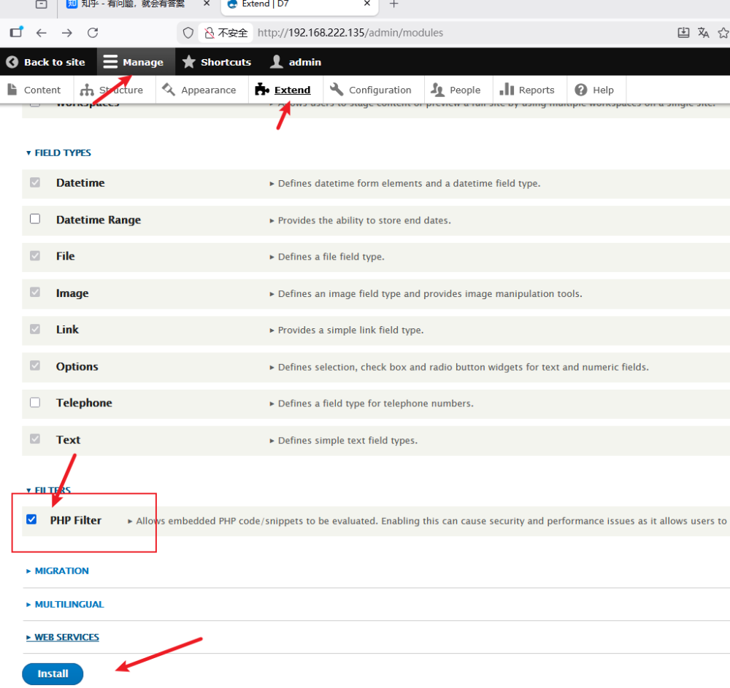Screen dimensions: 730x688
Task: Click the insecure connection lock icon
Action: (210, 33)
